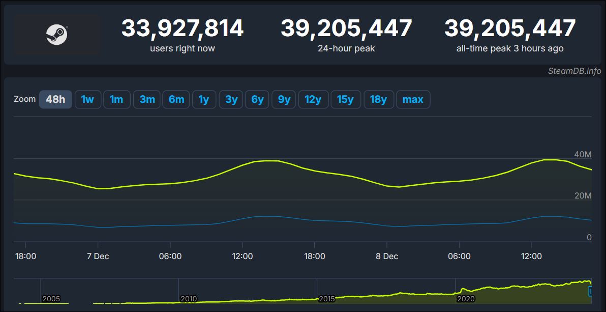Viewport: 606px width, 312px height.
Task: Click the 8 Dec axis label
Action: coord(387,257)
